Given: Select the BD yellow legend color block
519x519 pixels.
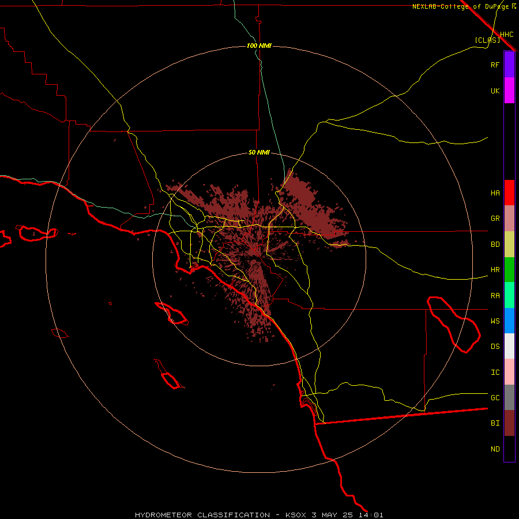Looking at the screenshot, I should pyautogui.click(x=509, y=245).
